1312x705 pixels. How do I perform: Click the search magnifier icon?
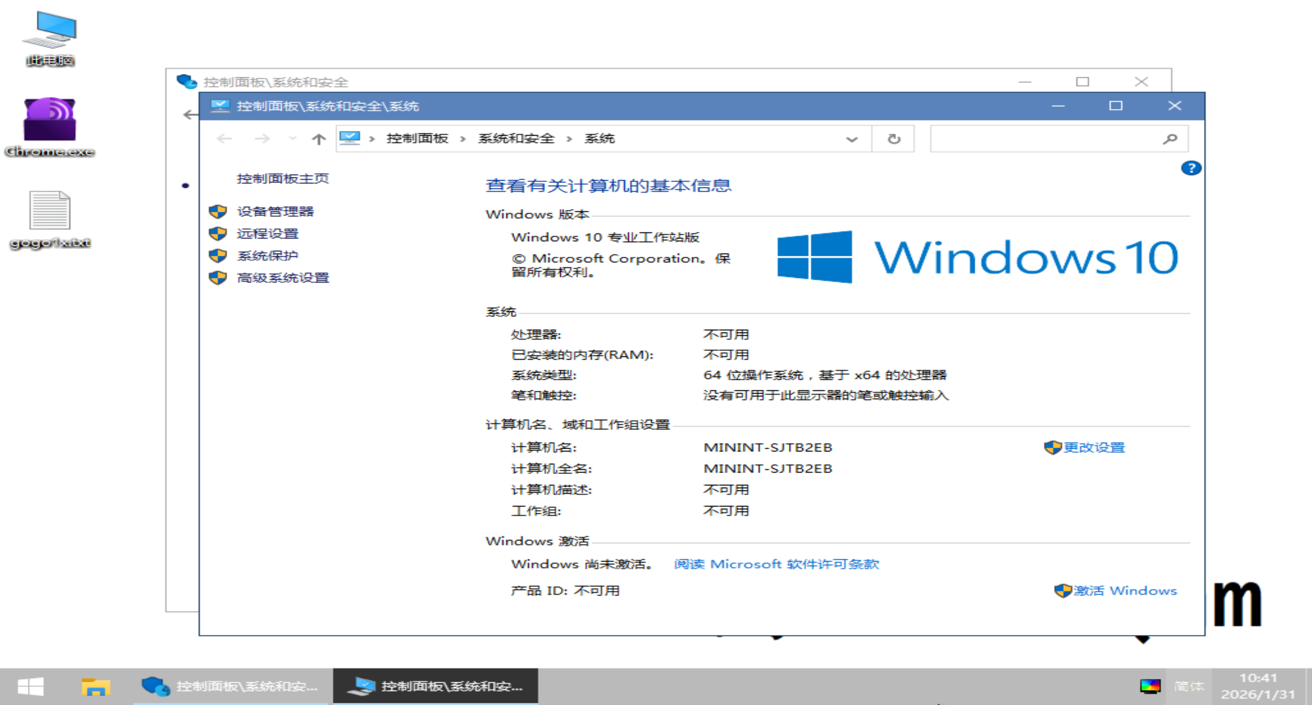[1170, 139]
